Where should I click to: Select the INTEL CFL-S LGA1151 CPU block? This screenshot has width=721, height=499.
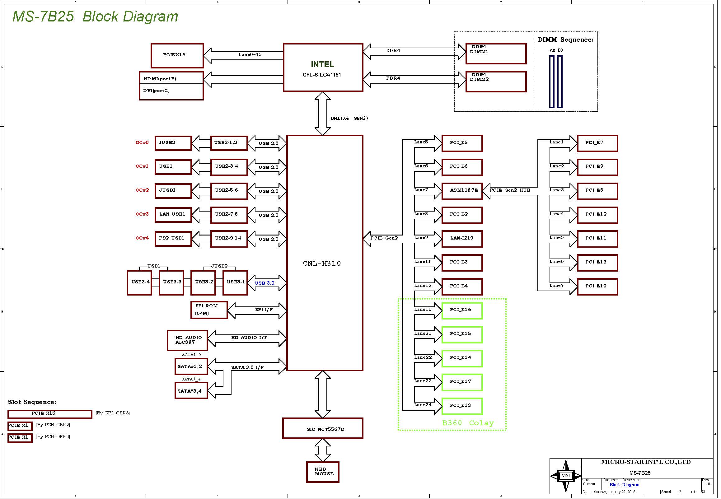(x=323, y=68)
